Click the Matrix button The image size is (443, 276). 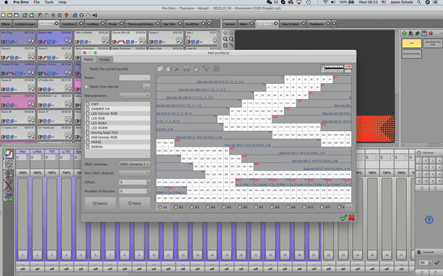coord(100,203)
